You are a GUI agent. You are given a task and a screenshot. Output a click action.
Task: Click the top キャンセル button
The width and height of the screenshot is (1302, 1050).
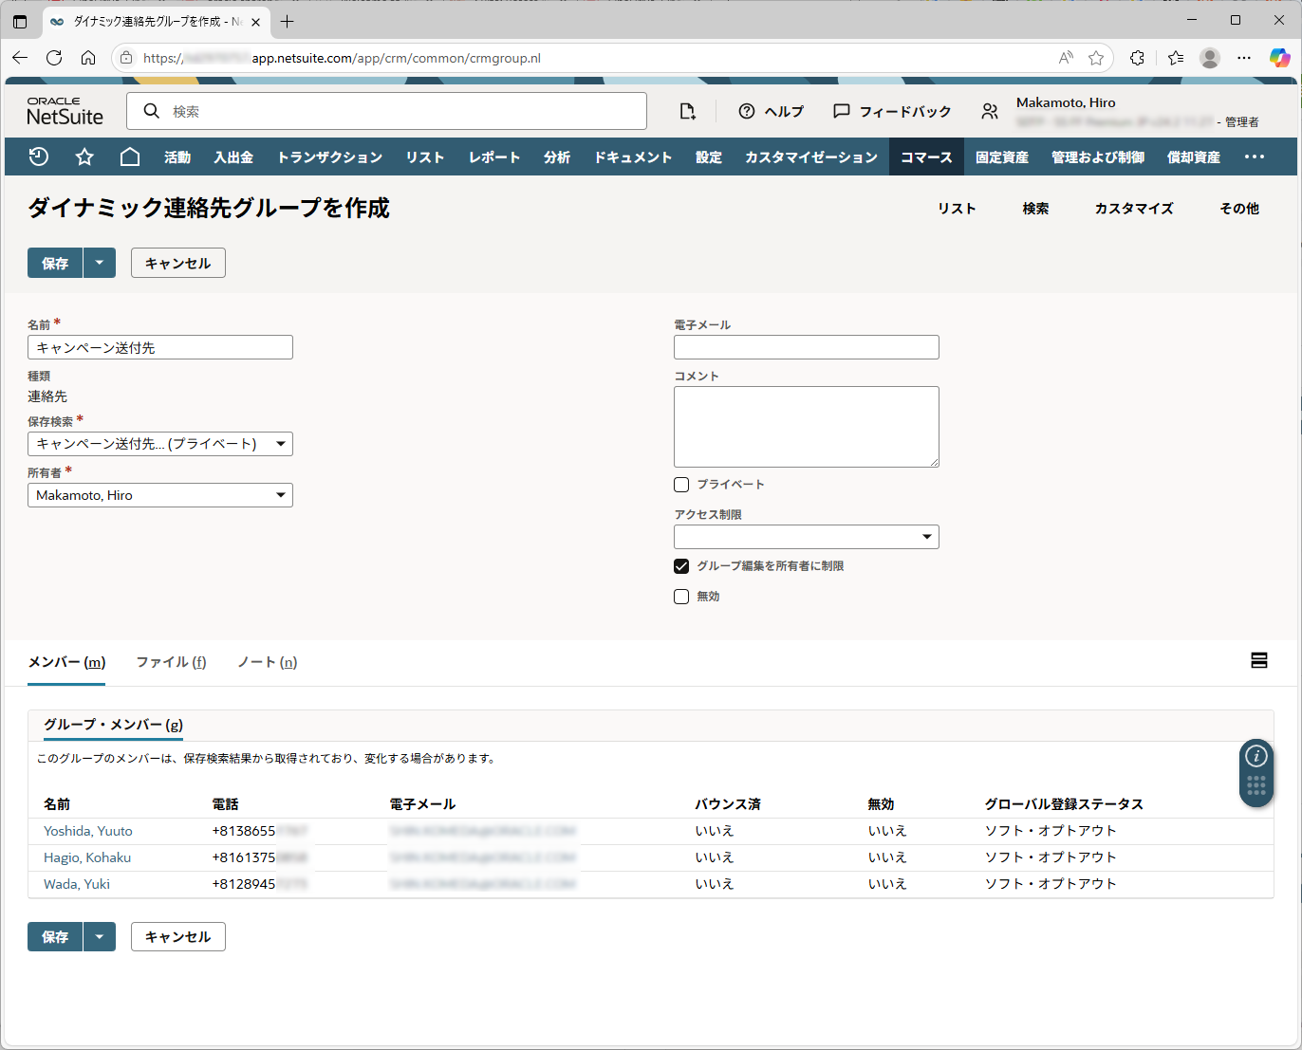pos(178,263)
